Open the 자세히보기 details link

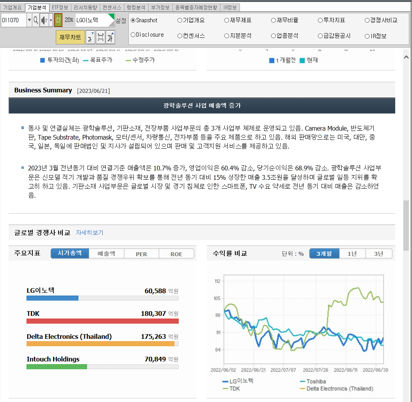click(89, 233)
